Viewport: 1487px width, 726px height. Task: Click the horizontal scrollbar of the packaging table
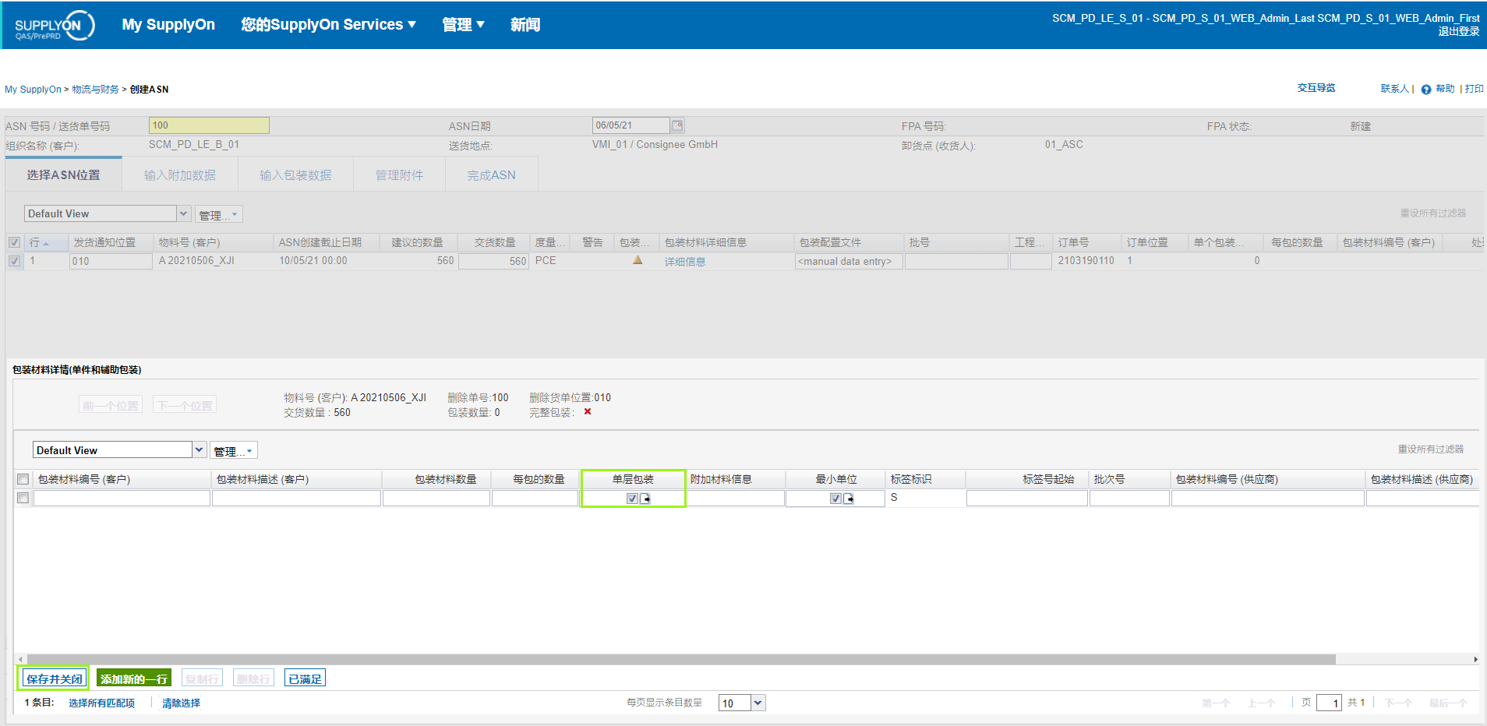[x=681, y=659]
